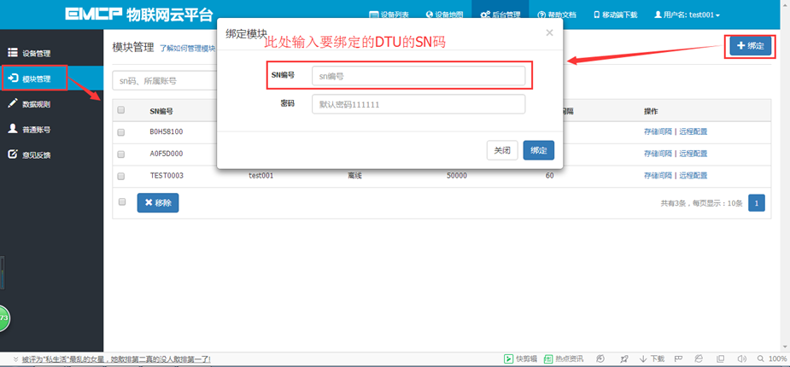This screenshot has height=367, width=790.
Task: Toggle the select-all checkbox in table header
Action: (x=121, y=110)
